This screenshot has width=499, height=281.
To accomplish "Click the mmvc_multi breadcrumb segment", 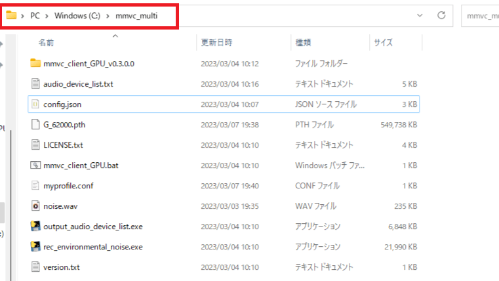I will [136, 16].
